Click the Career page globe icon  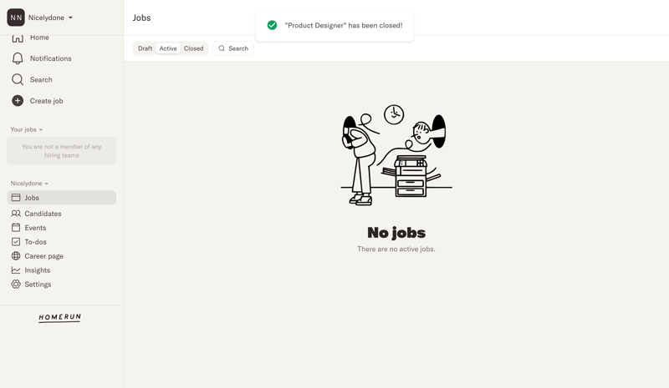[x=16, y=256]
